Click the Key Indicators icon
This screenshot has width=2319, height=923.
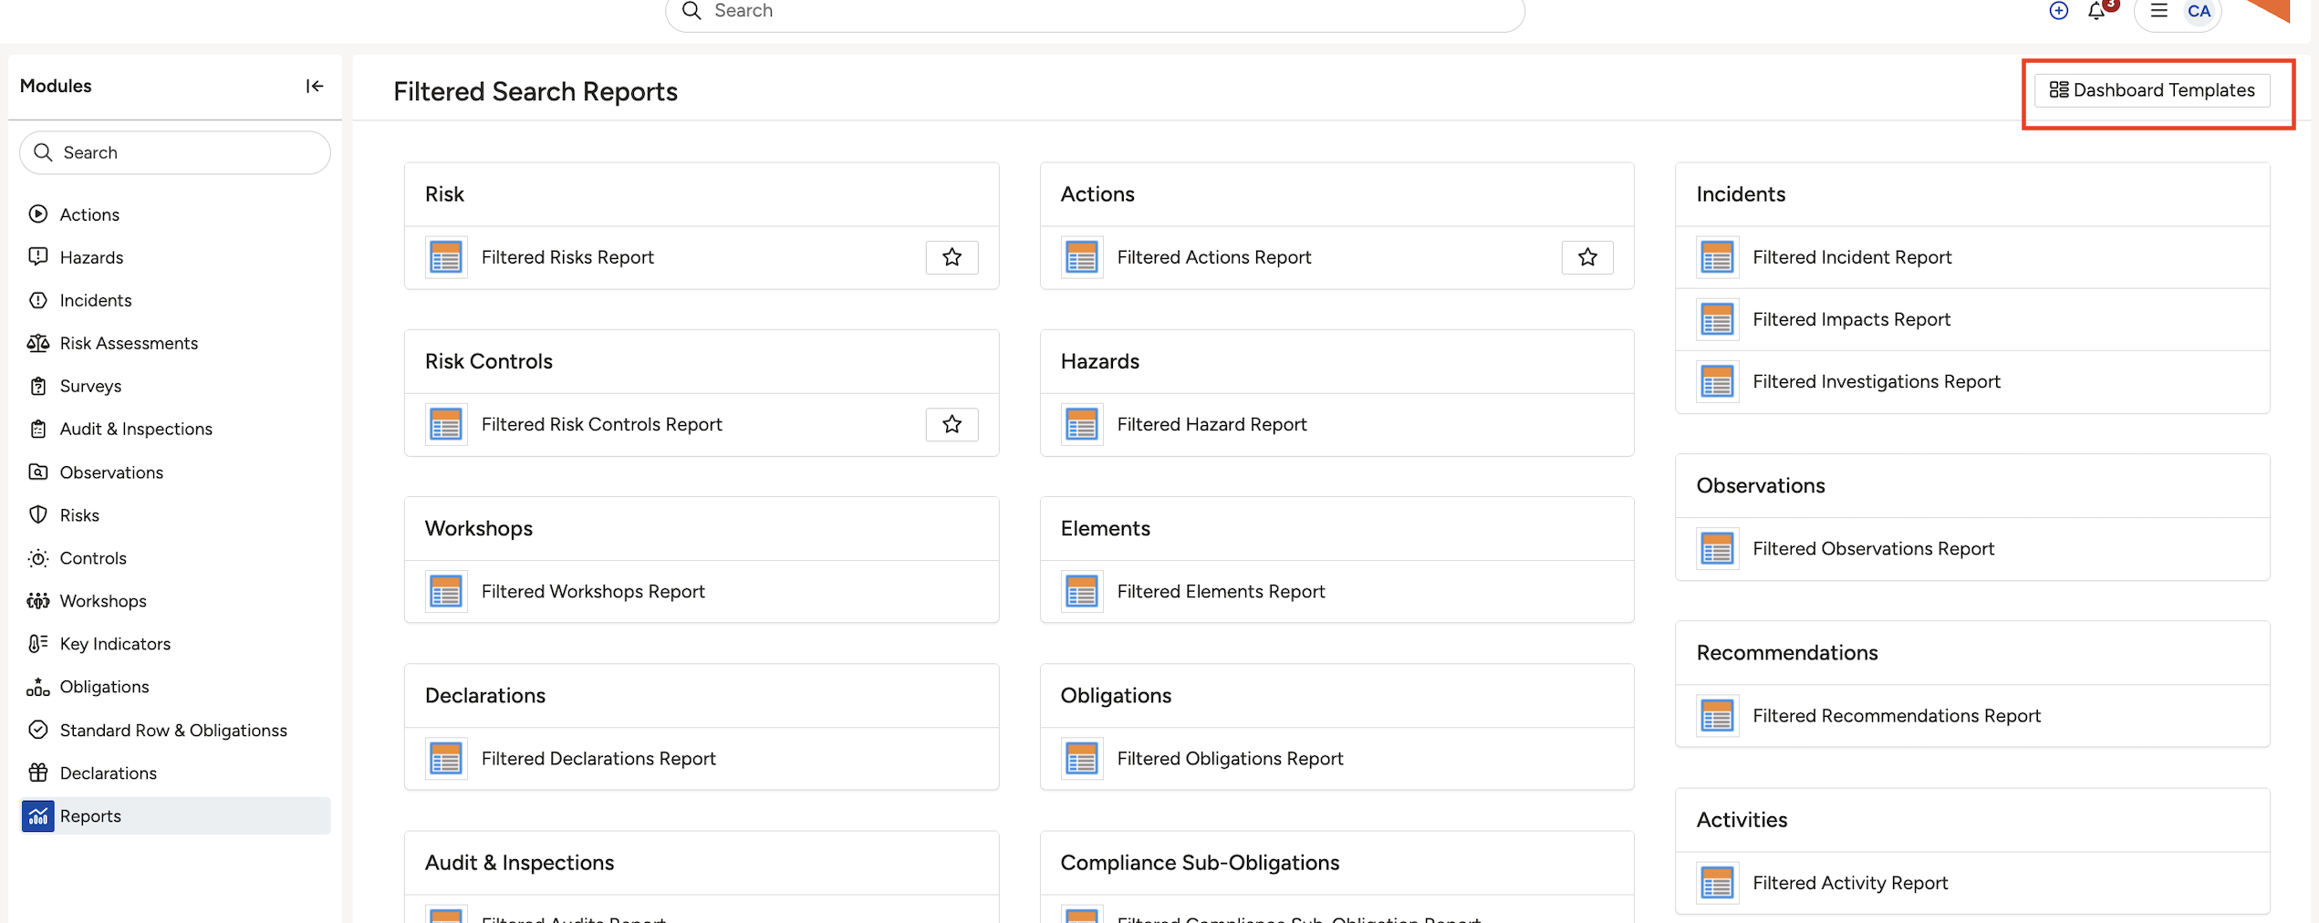click(x=38, y=644)
